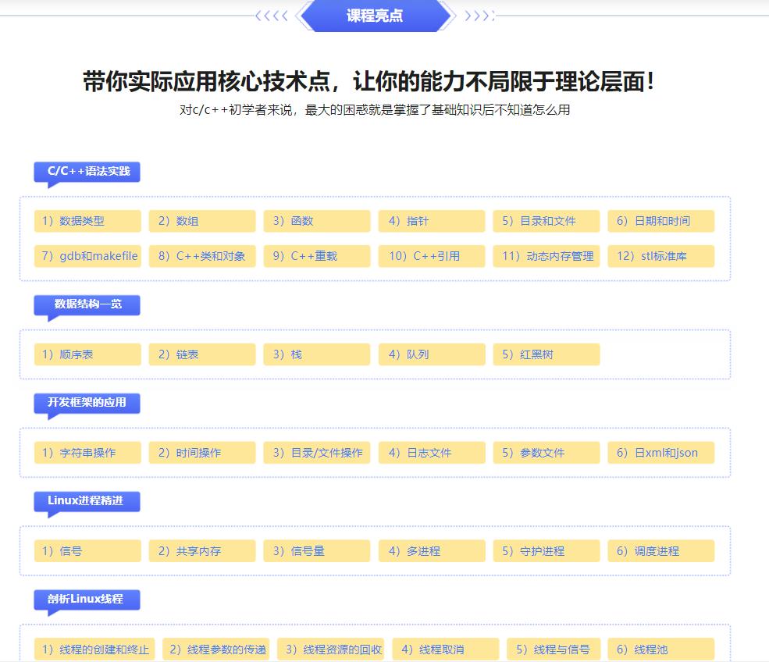The height and width of the screenshot is (662, 769).
Task: Open the gdb和makefile topic
Action: coord(87,255)
